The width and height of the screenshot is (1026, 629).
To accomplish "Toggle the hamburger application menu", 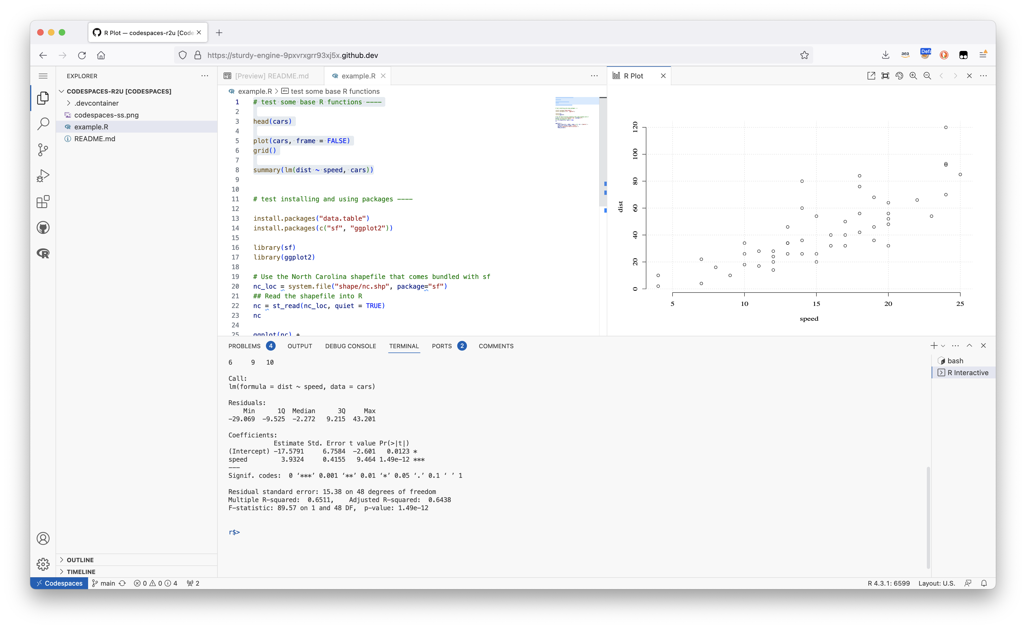I will (x=43, y=76).
